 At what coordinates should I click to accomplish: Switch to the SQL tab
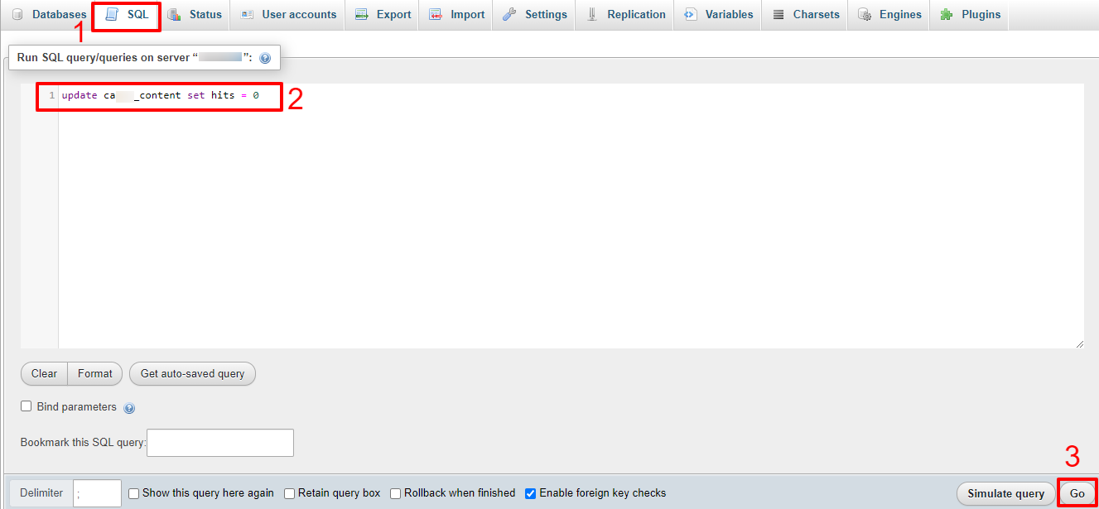pos(127,15)
